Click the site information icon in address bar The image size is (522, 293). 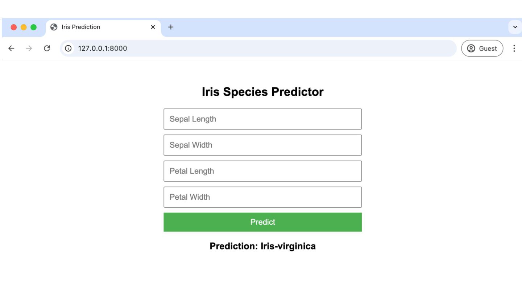[68, 48]
